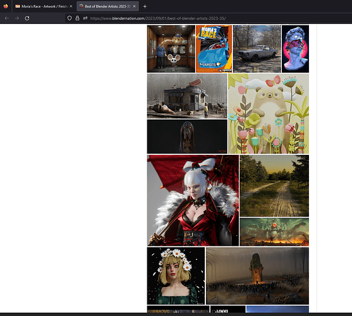
Task: Open site permissions icon in address bar
Action: coord(85,18)
